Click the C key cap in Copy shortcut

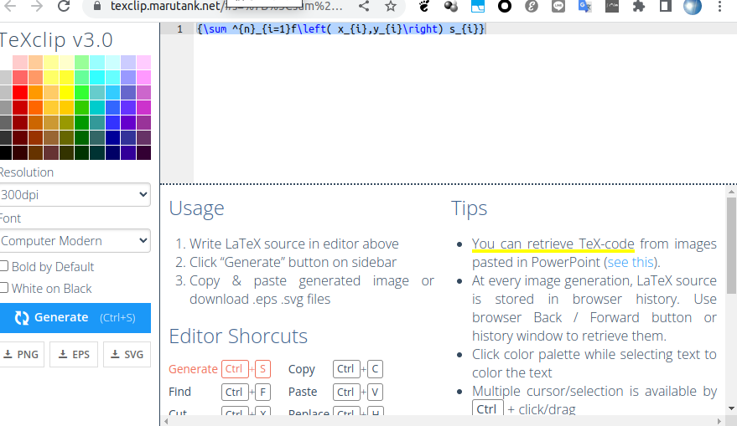375,369
